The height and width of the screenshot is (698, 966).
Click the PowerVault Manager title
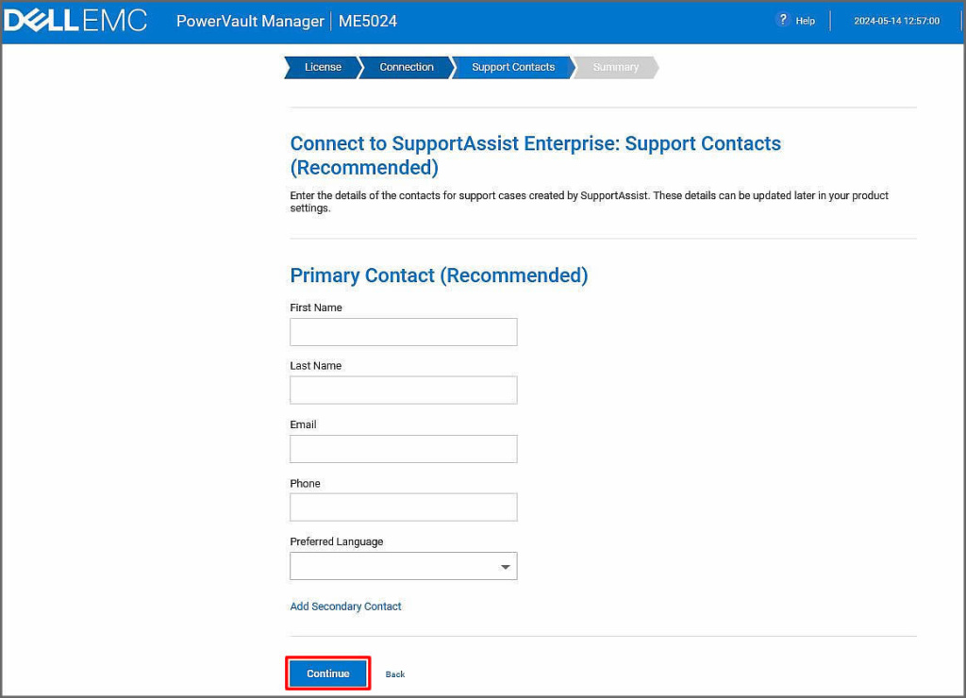[249, 21]
